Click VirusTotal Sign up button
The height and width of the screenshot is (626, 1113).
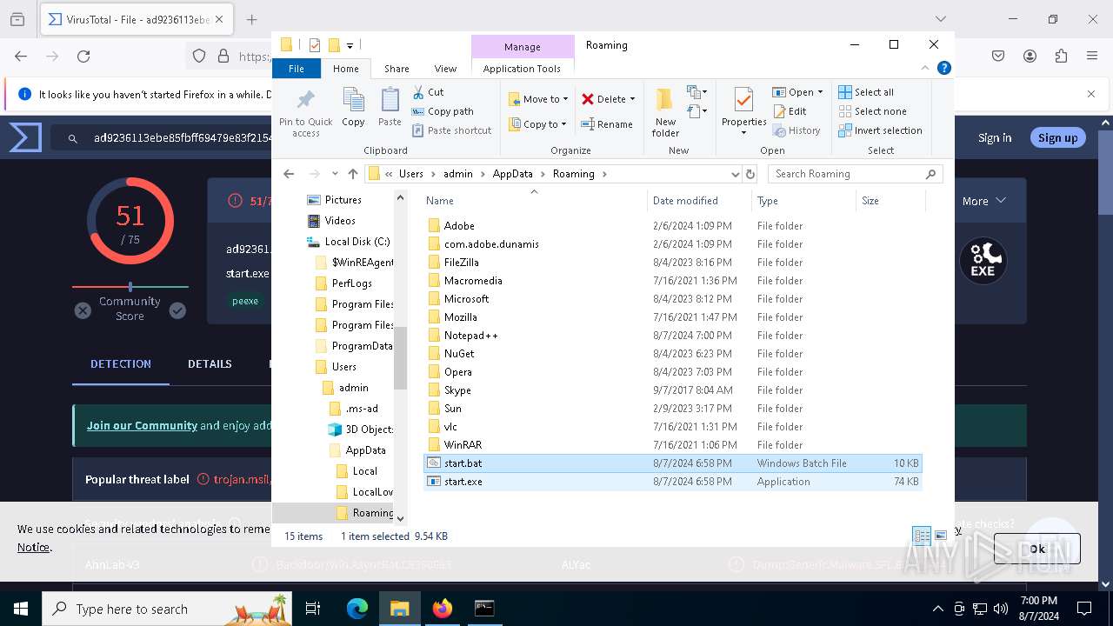tap(1057, 137)
